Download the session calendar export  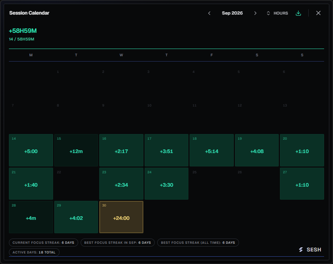(x=299, y=13)
